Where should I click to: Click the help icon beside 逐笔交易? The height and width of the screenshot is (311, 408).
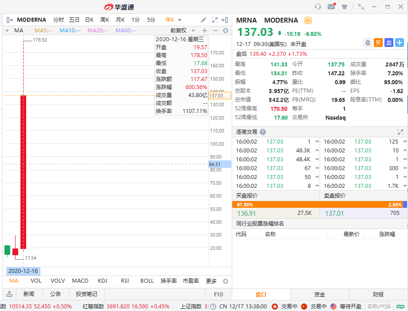pyautogui.click(x=263, y=132)
